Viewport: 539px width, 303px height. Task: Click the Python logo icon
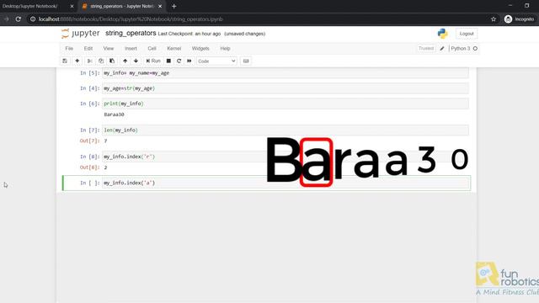coord(442,34)
